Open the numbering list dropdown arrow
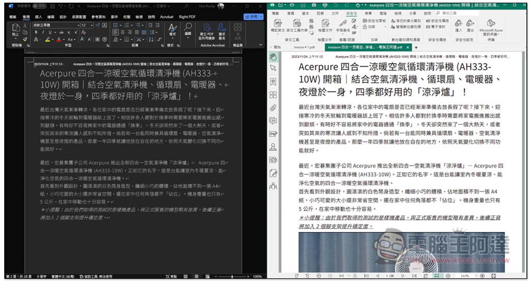This screenshot has height=282, width=531. pos(131,25)
